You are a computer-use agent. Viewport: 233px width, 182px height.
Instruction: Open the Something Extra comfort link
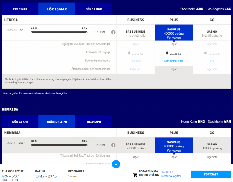174,61
